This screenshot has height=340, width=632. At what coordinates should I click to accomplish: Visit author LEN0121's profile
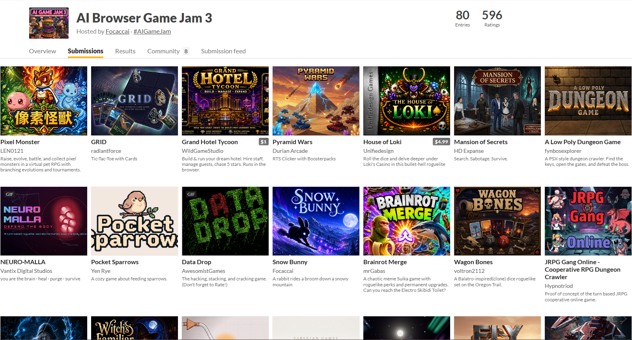tap(12, 151)
